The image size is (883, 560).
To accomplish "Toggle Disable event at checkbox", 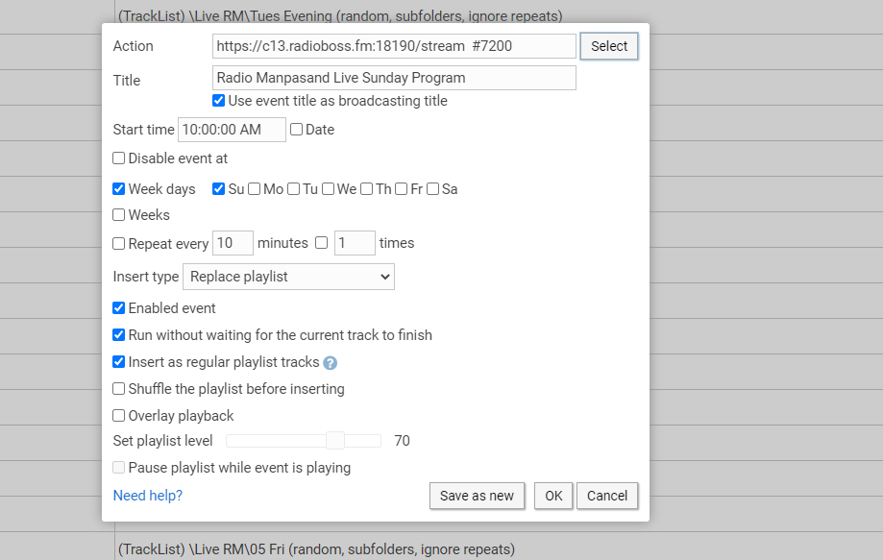I will 118,158.
